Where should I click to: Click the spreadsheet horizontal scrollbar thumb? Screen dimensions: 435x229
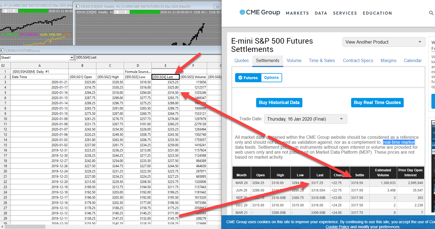click(x=25, y=227)
